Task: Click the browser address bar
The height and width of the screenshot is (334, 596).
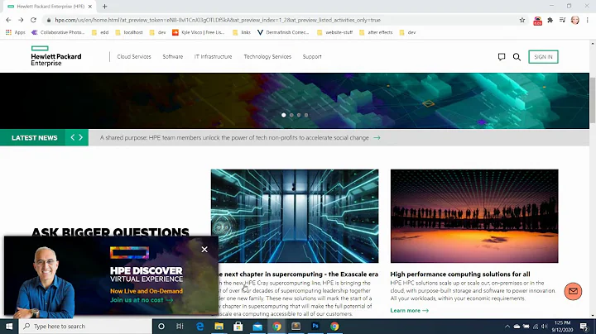Action: pos(281,20)
